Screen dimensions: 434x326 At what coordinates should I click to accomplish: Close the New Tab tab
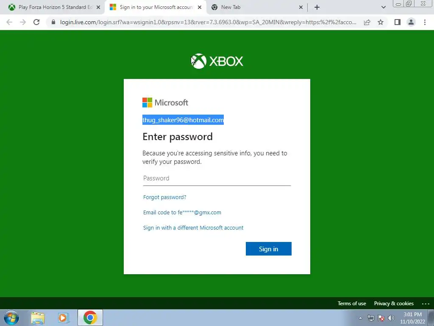(301, 7)
